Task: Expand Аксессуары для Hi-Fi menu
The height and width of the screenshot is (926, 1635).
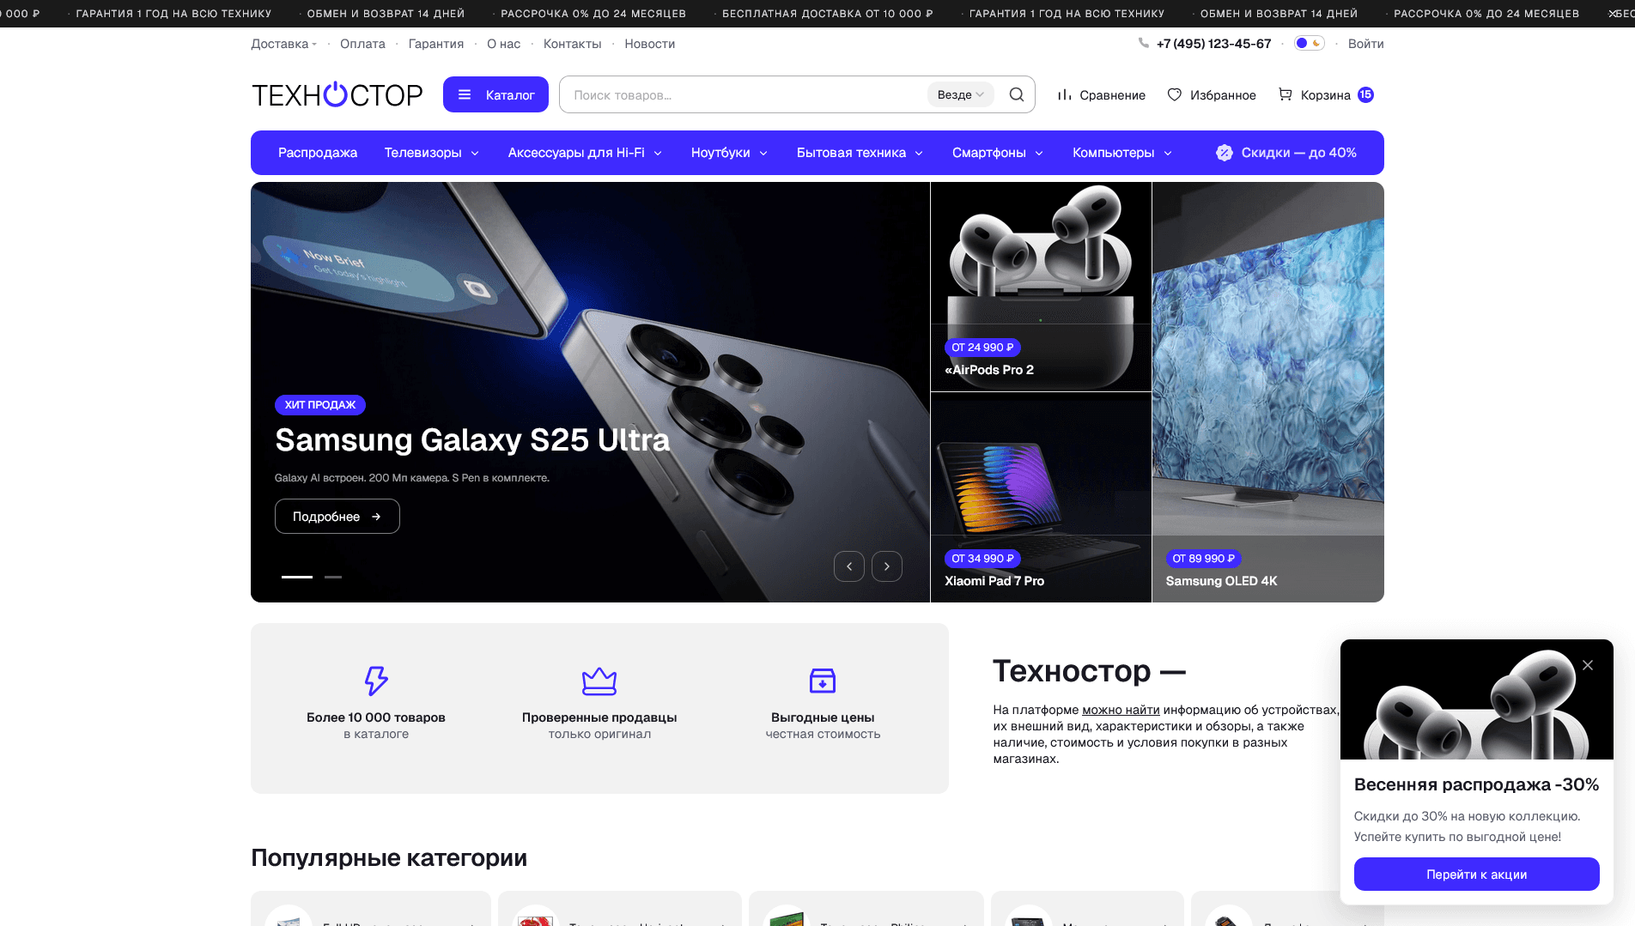Action: click(586, 153)
